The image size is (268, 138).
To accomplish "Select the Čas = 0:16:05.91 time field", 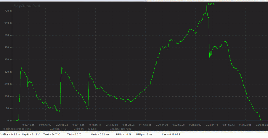I will pyautogui.click(x=171, y=134).
